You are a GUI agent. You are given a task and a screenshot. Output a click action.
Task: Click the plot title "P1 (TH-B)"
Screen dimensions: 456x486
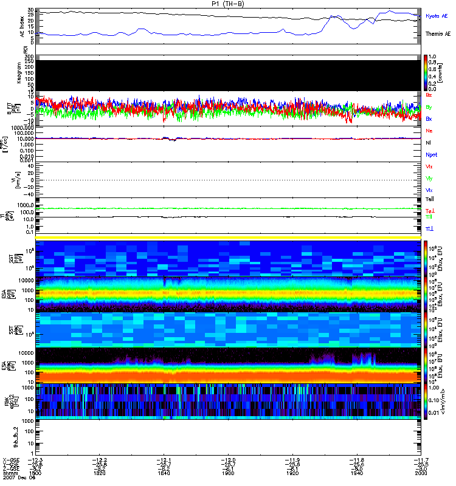pyautogui.click(x=228, y=4)
